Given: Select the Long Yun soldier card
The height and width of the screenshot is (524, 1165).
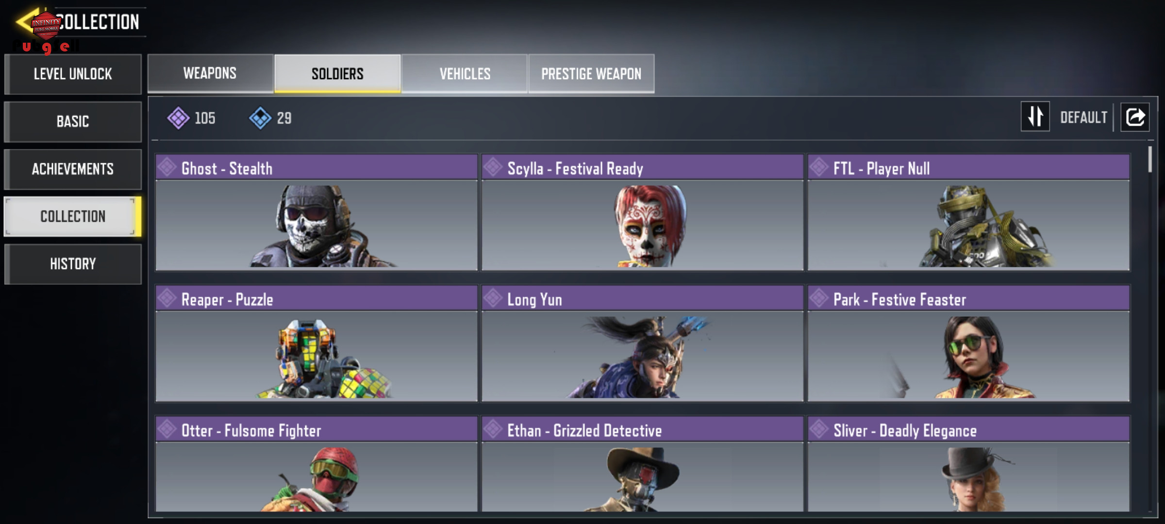Looking at the screenshot, I should tap(643, 344).
